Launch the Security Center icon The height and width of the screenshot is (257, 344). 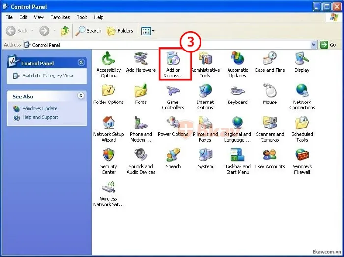click(x=109, y=156)
